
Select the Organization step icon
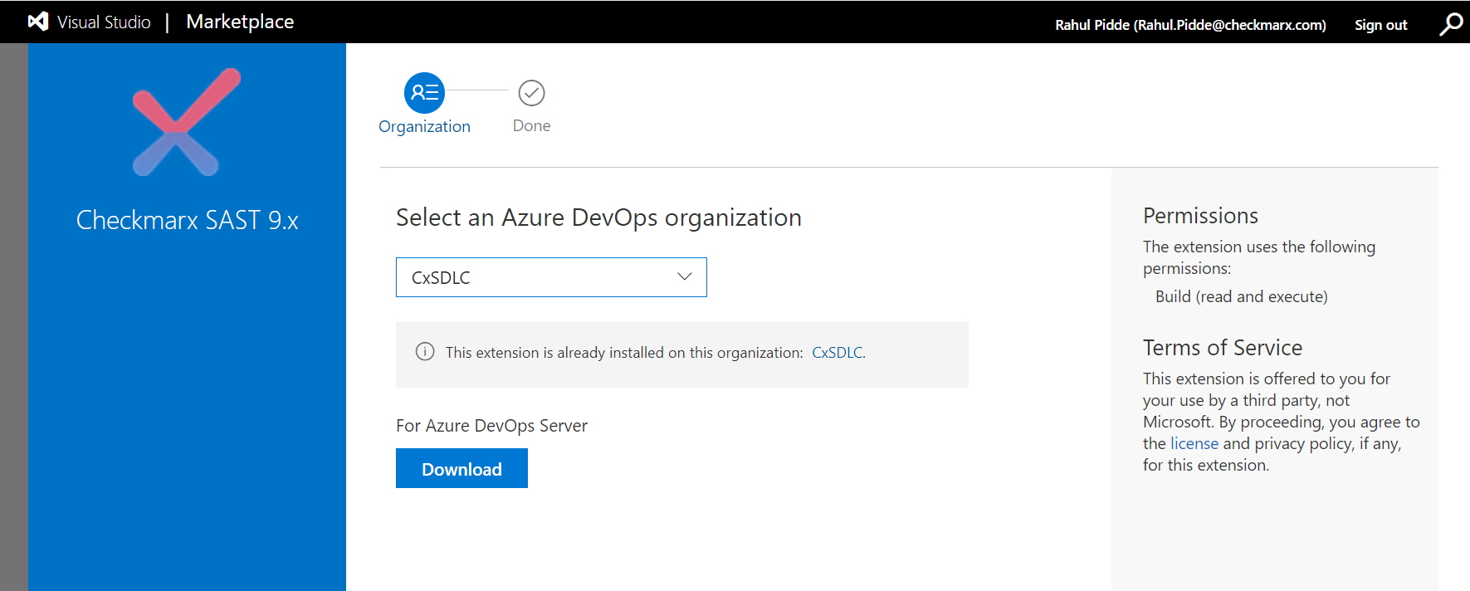[424, 93]
